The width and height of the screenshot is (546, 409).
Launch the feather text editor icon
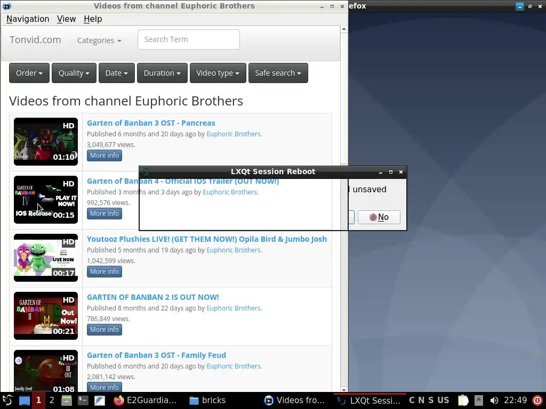click(99, 400)
